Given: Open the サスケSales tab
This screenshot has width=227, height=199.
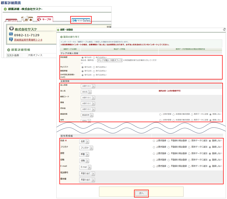Looking at the screenshot, I should pos(81,21).
